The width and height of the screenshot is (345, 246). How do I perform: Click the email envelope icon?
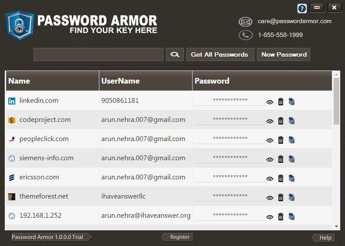pos(245,22)
